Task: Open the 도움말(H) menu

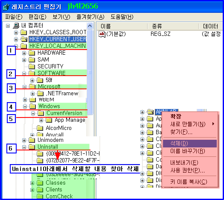Action: point(122,17)
